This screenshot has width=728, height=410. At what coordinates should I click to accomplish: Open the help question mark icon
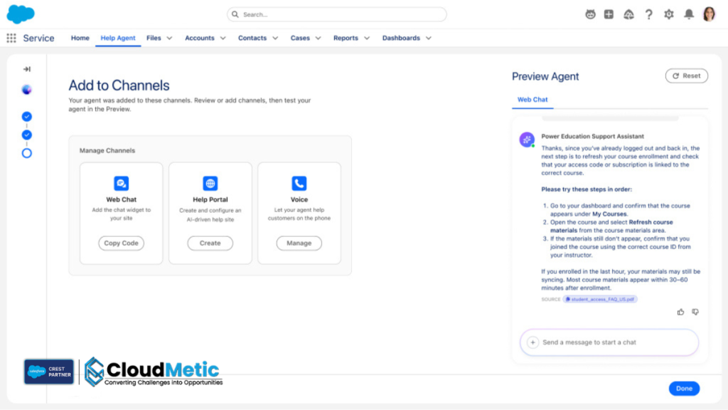(x=648, y=14)
